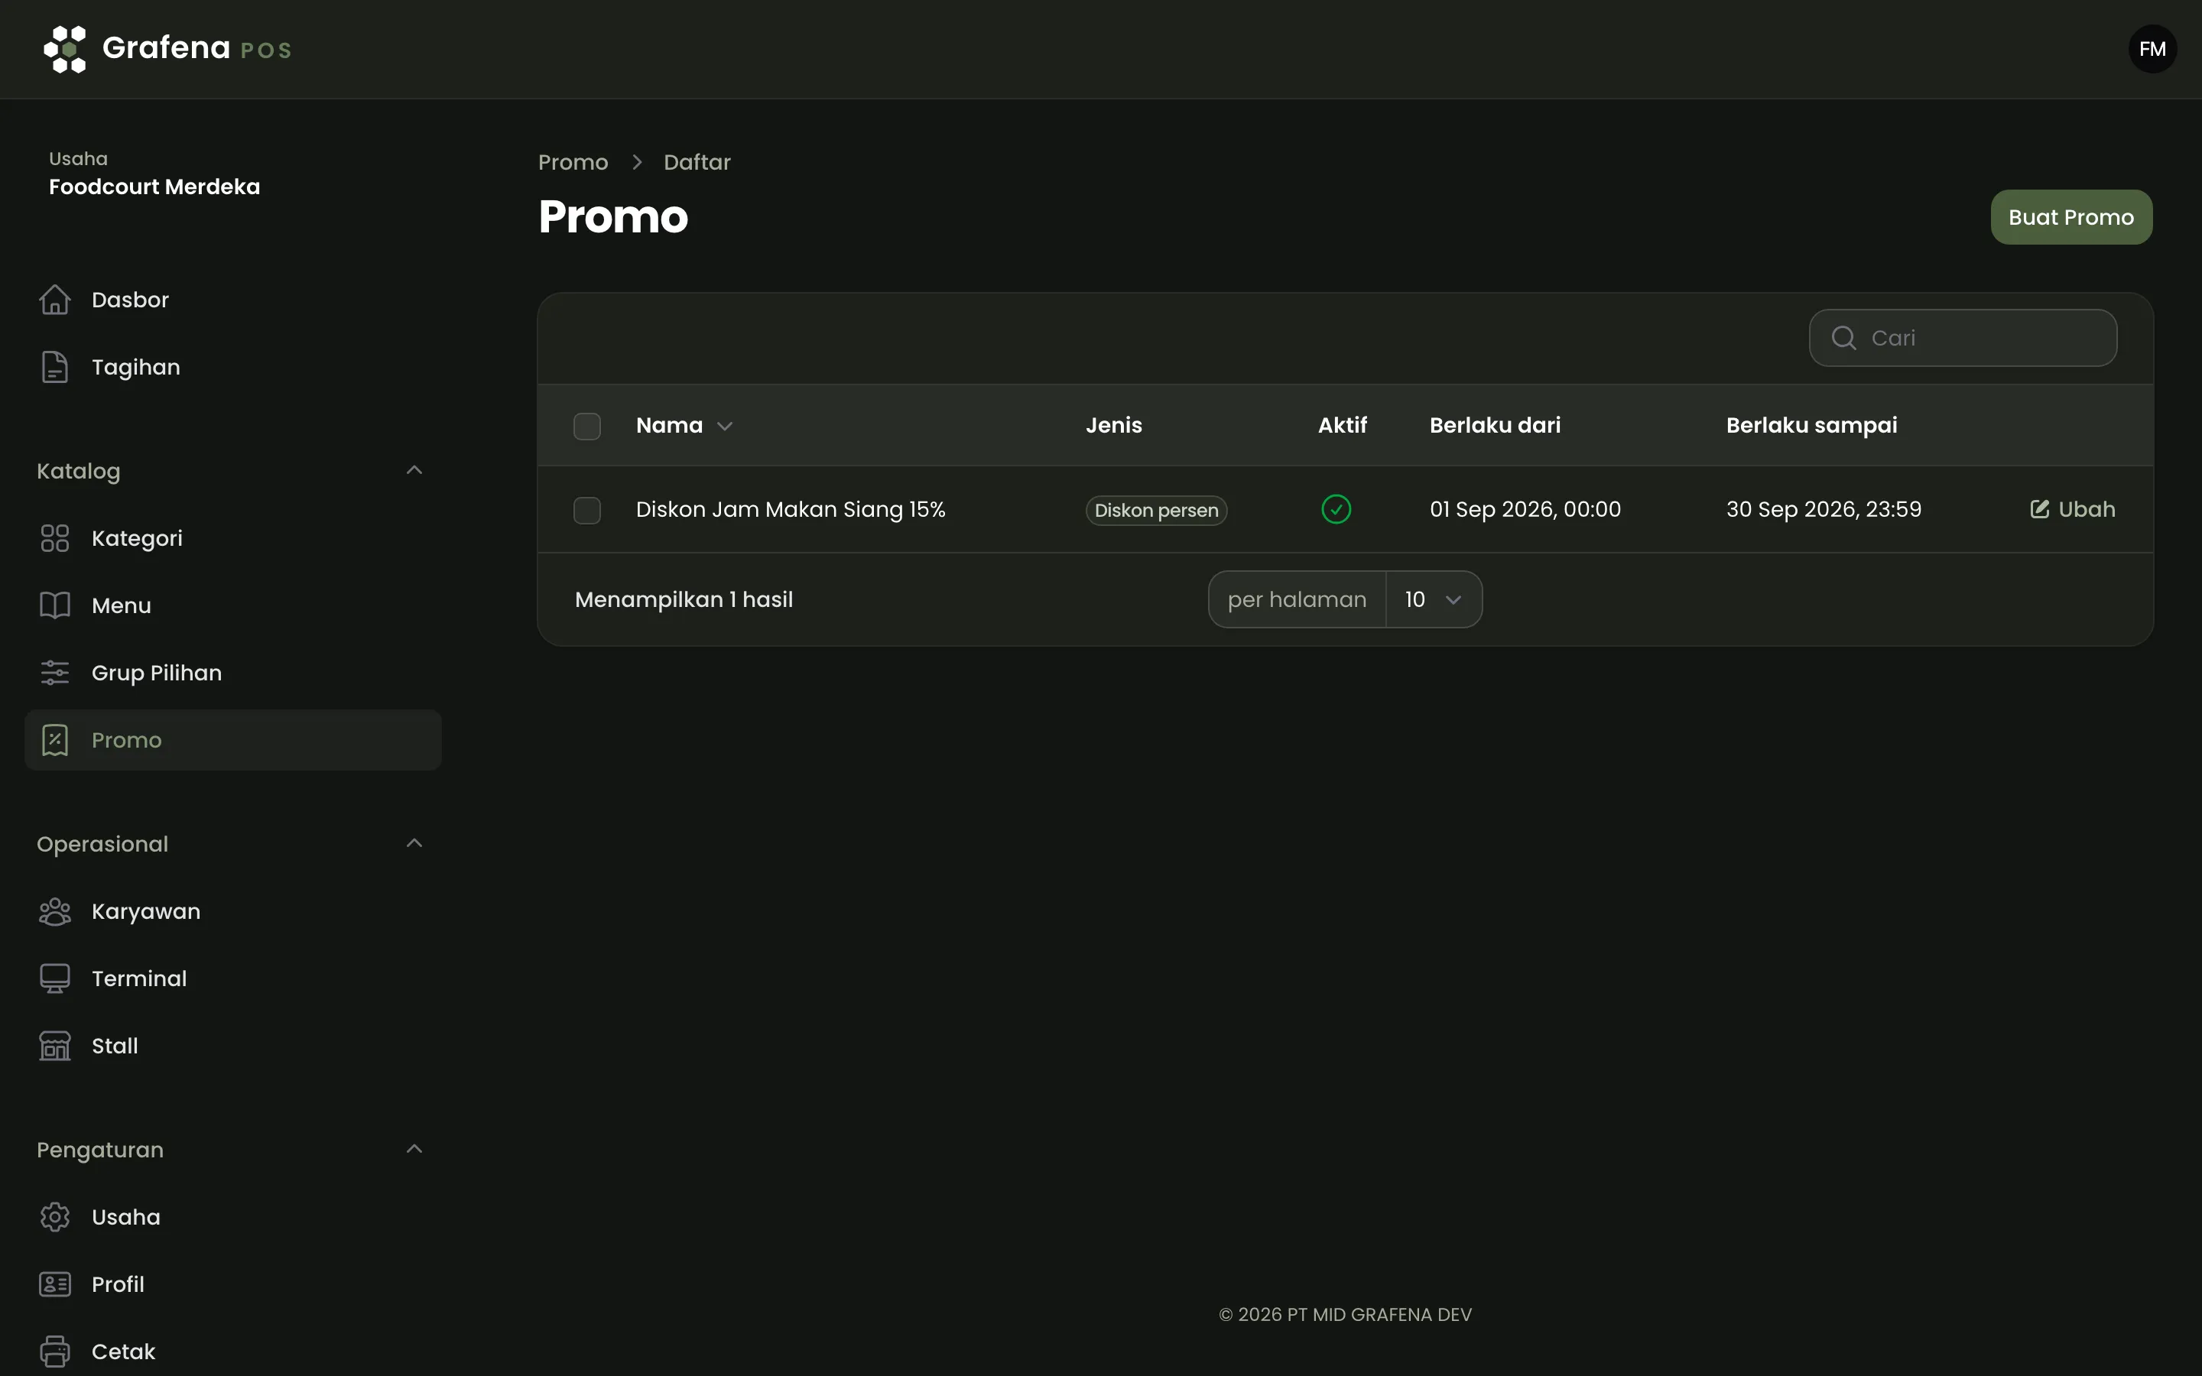
Task: Click the Tagihan document icon
Action: [x=54, y=367]
